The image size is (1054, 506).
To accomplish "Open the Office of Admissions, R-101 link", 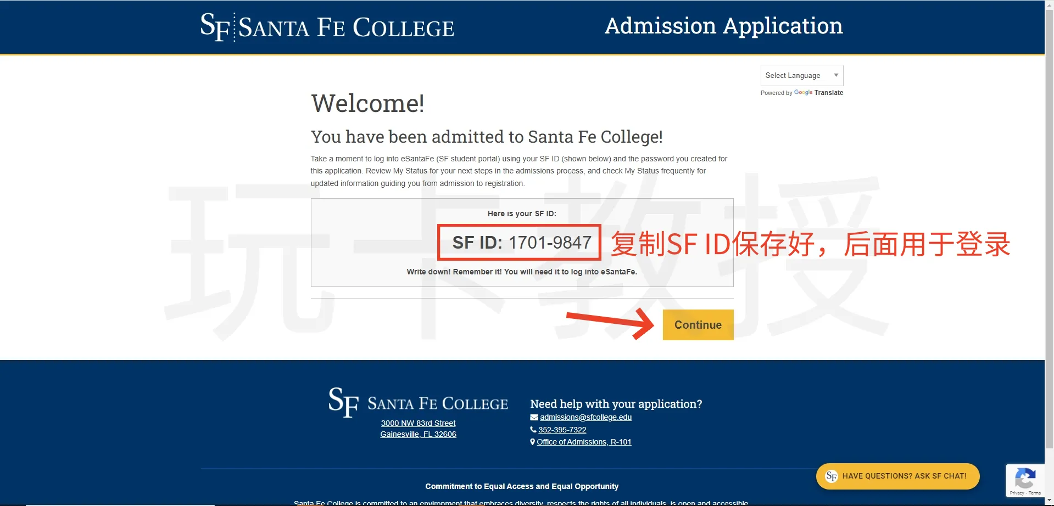I will (x=584, y=442).
